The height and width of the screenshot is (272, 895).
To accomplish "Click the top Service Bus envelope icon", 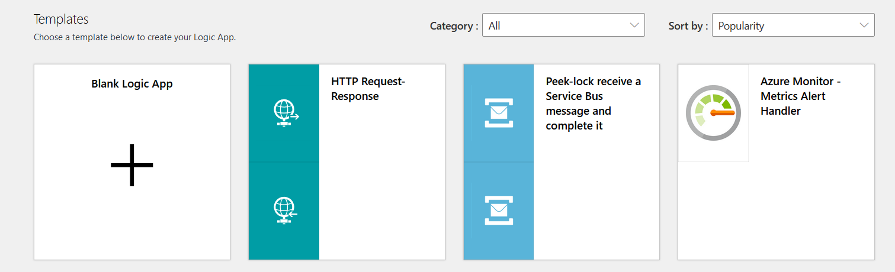I will [499, 113].
